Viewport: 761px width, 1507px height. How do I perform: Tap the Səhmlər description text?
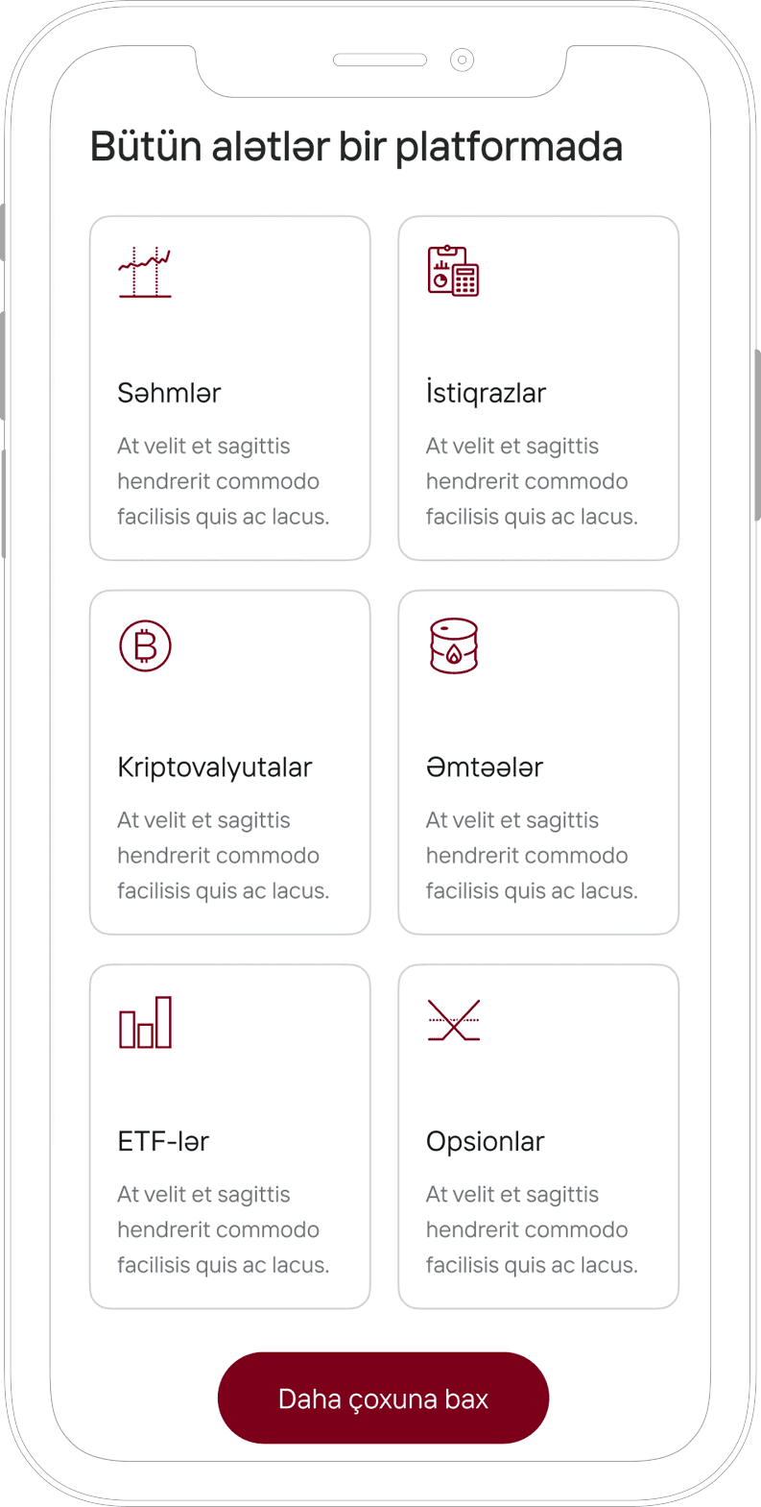[217, 480]
